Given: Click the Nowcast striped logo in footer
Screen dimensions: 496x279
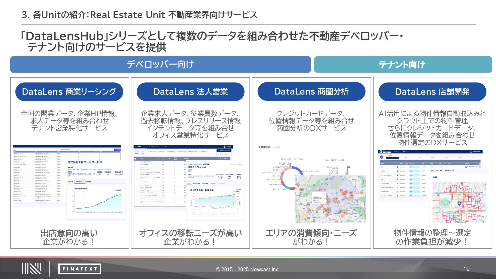Looking at the screenshot, I should click(32, 269).
